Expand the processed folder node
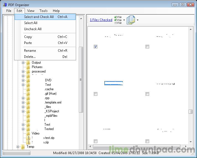This screenshot has height=158, width=197. [23, 71]
